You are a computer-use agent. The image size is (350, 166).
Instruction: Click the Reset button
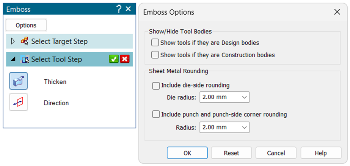tap(231, 153)
